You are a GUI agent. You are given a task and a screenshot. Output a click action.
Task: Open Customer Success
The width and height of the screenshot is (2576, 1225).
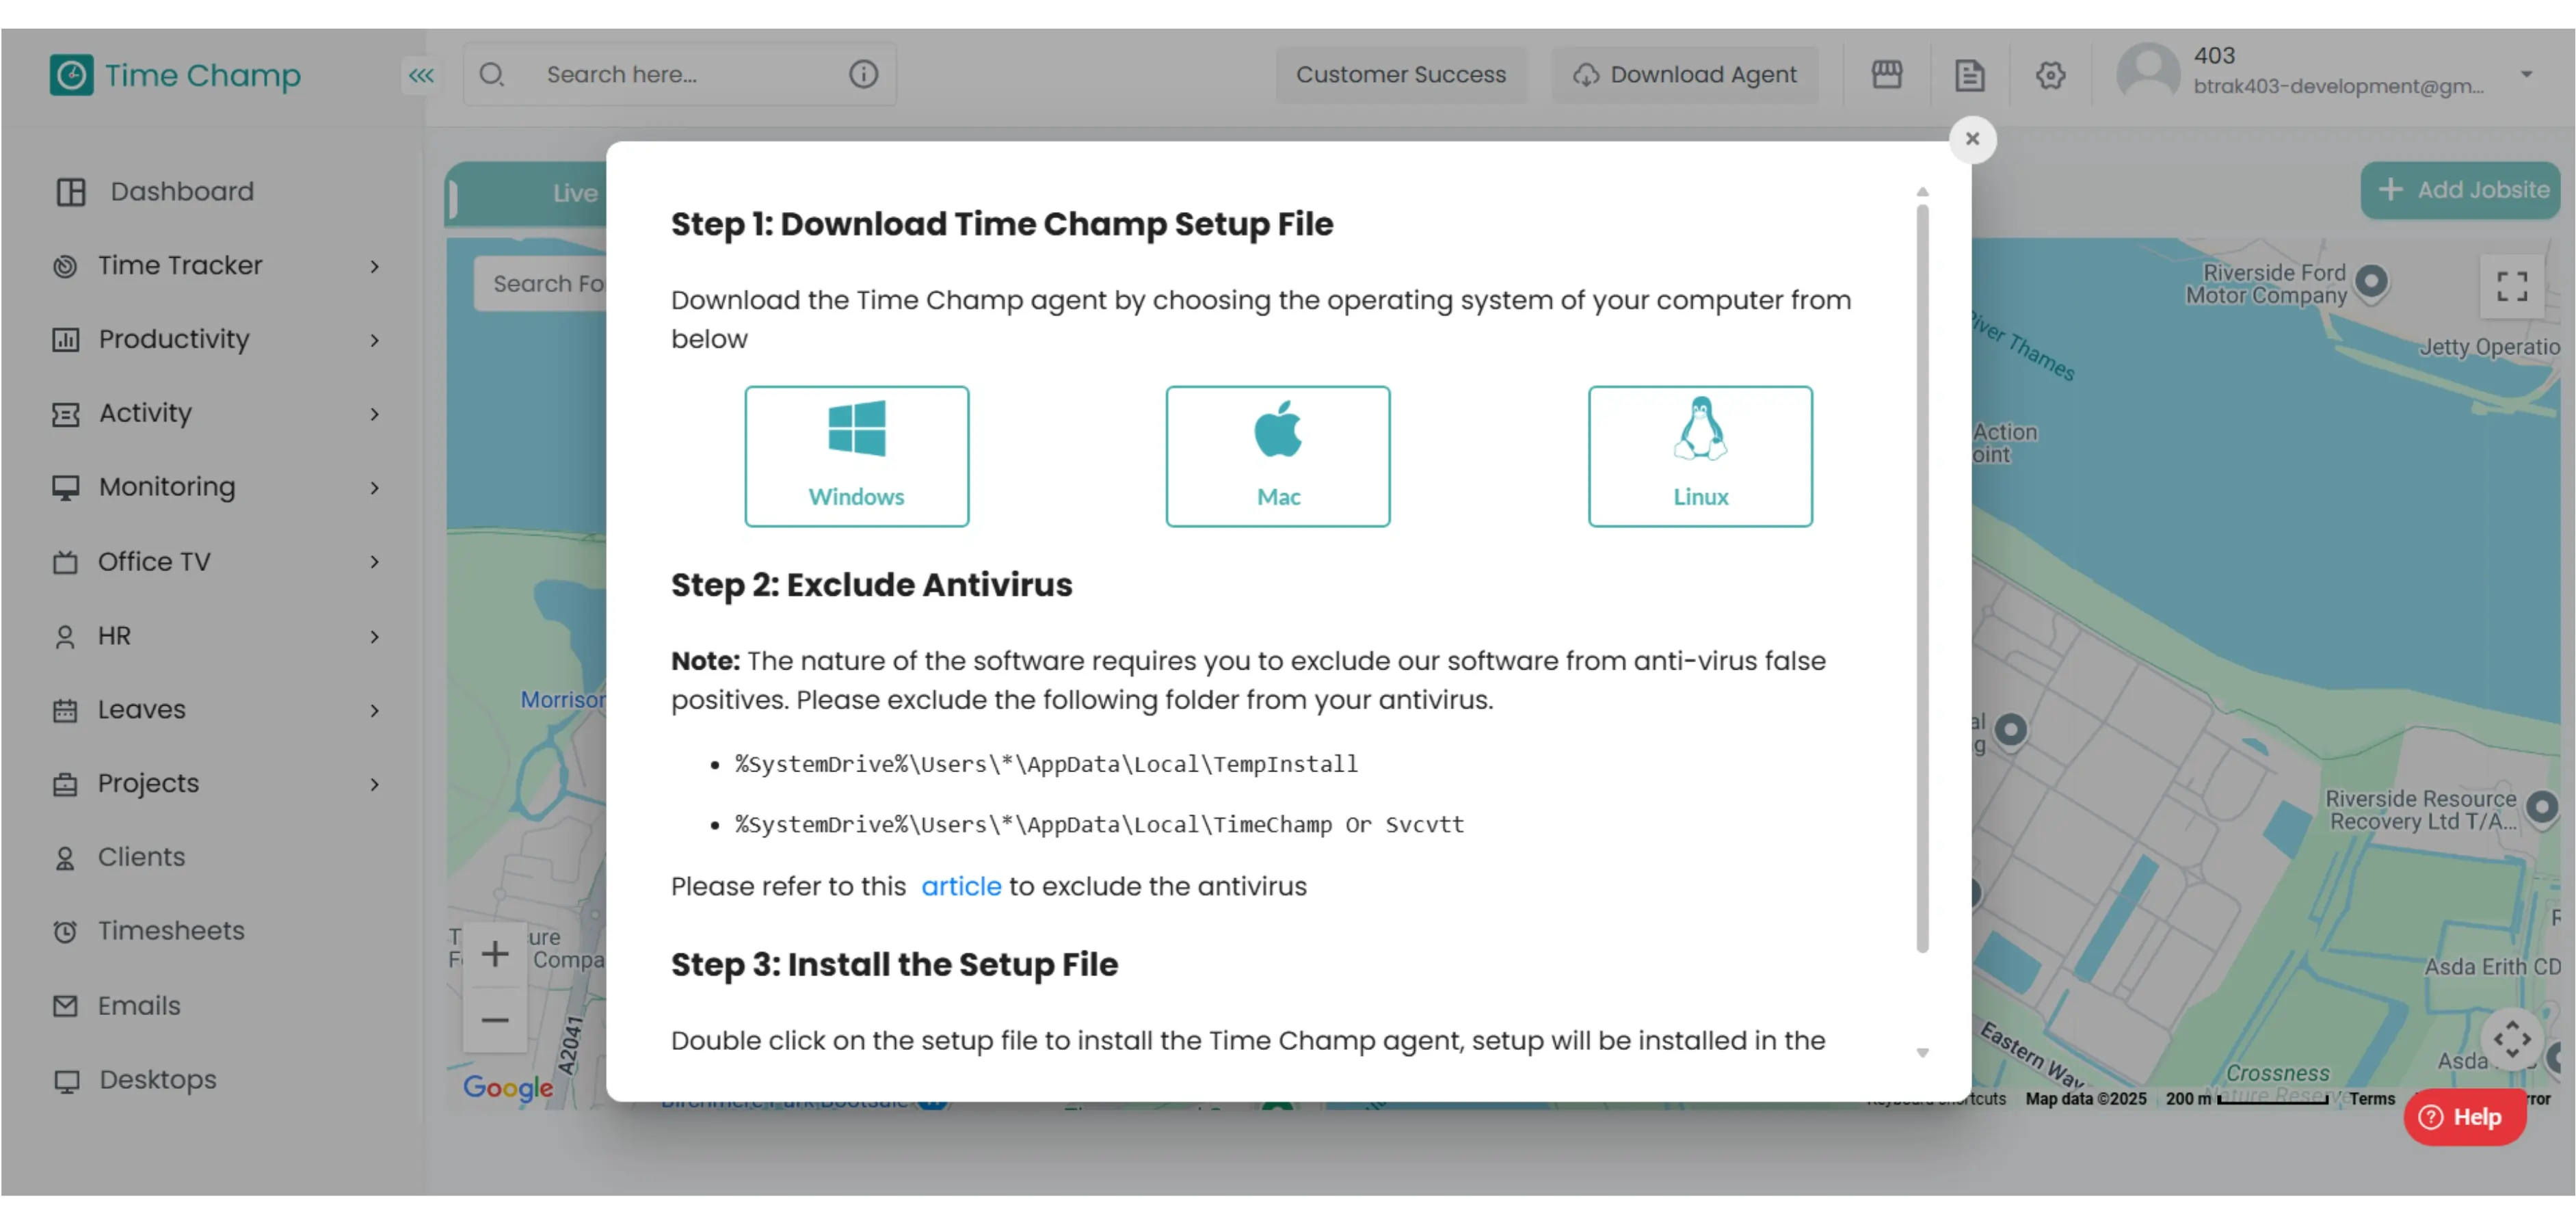[x=1400, y=75]
